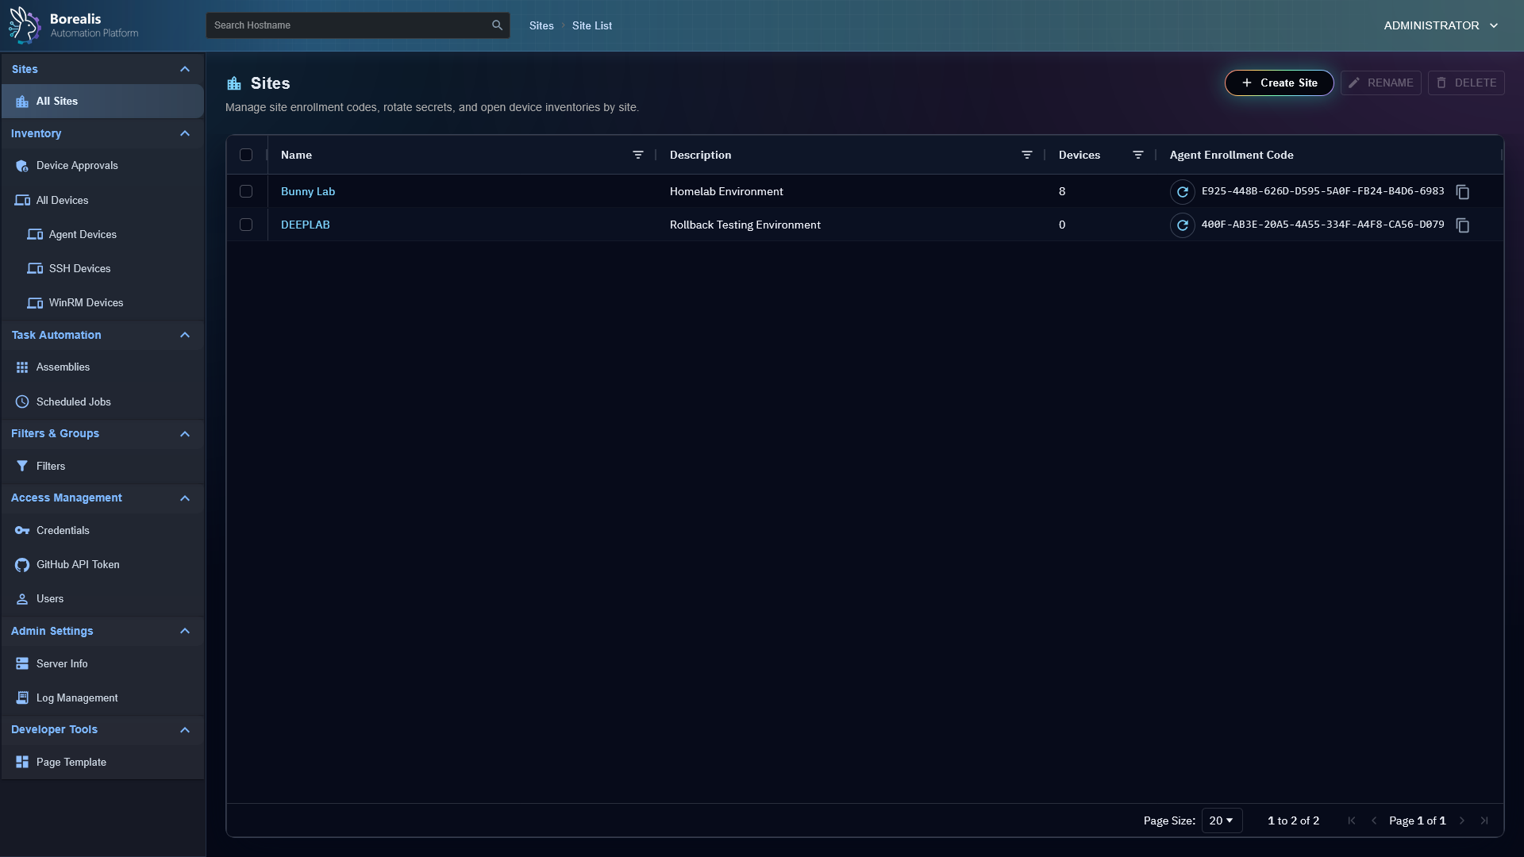This screenshot has width=1524, height=857.
Task: Click the Borealis logo icon
Action: [25, 25]
